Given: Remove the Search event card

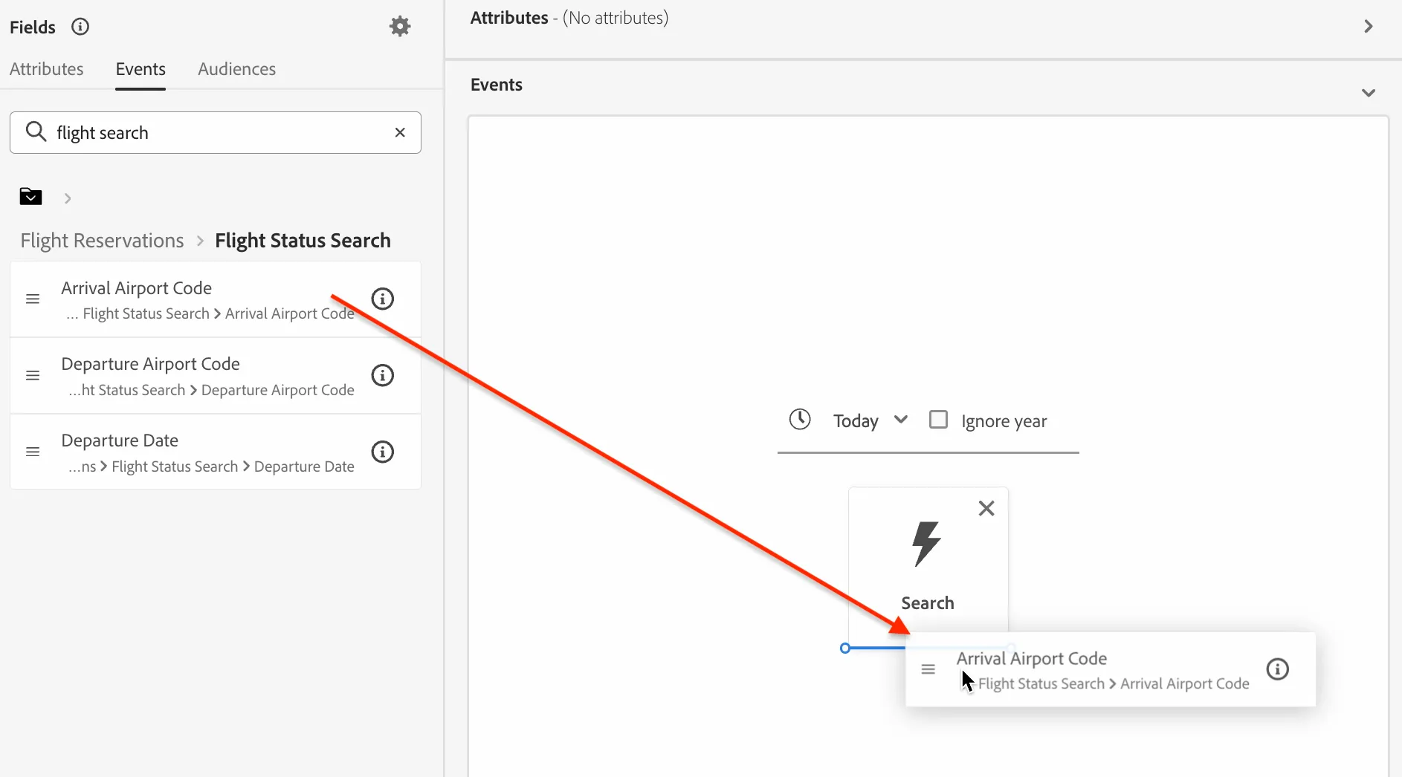Looking at the screenshot, I should [986, 508].
